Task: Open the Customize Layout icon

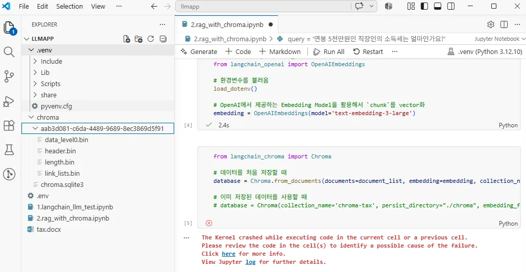Action: click(x=411, y=6)
